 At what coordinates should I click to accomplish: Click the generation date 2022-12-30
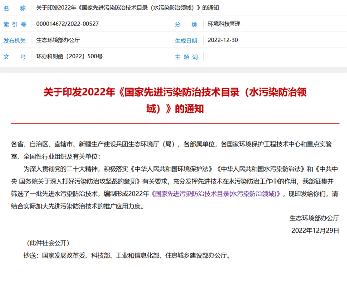point(223,40)
